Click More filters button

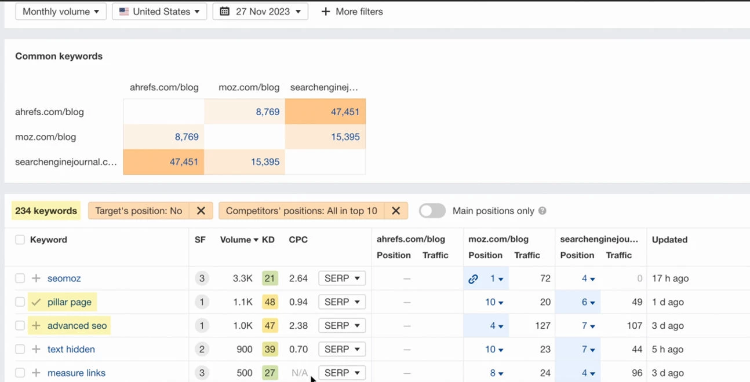coord(352,12)
